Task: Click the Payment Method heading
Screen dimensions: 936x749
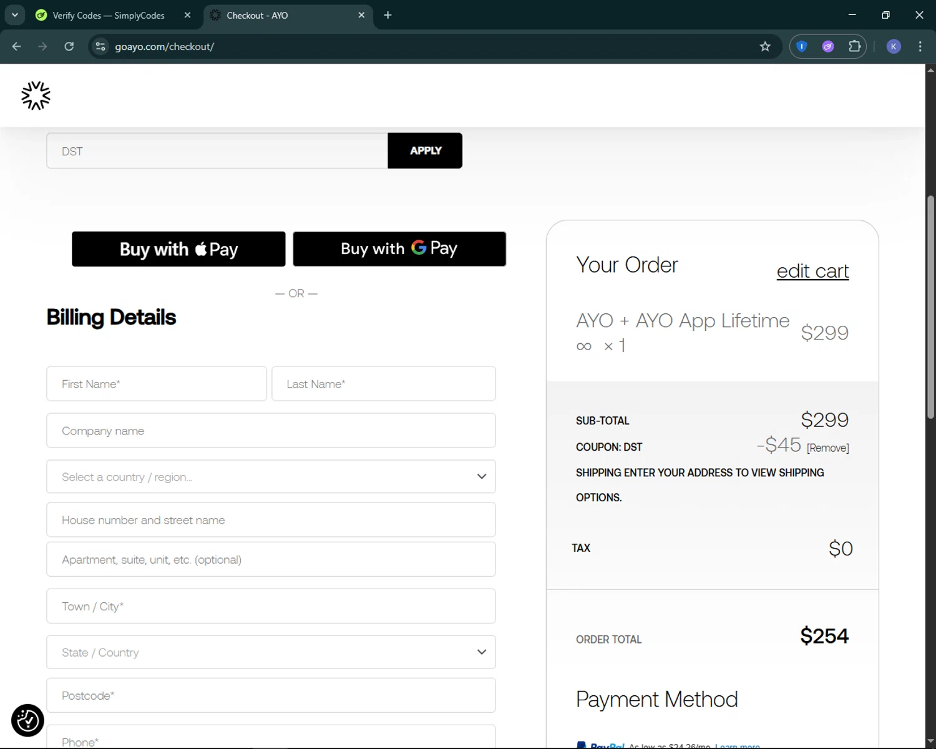Action: click(656, 699)
